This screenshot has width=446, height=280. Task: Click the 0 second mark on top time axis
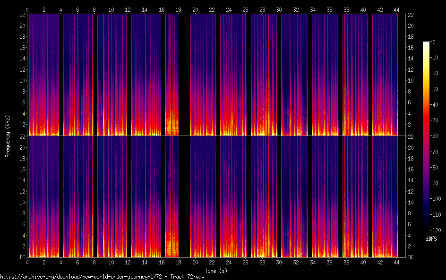pos(27,9)
